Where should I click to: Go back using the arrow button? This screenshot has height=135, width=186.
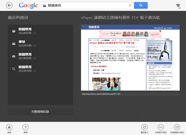tap(10, 5)
